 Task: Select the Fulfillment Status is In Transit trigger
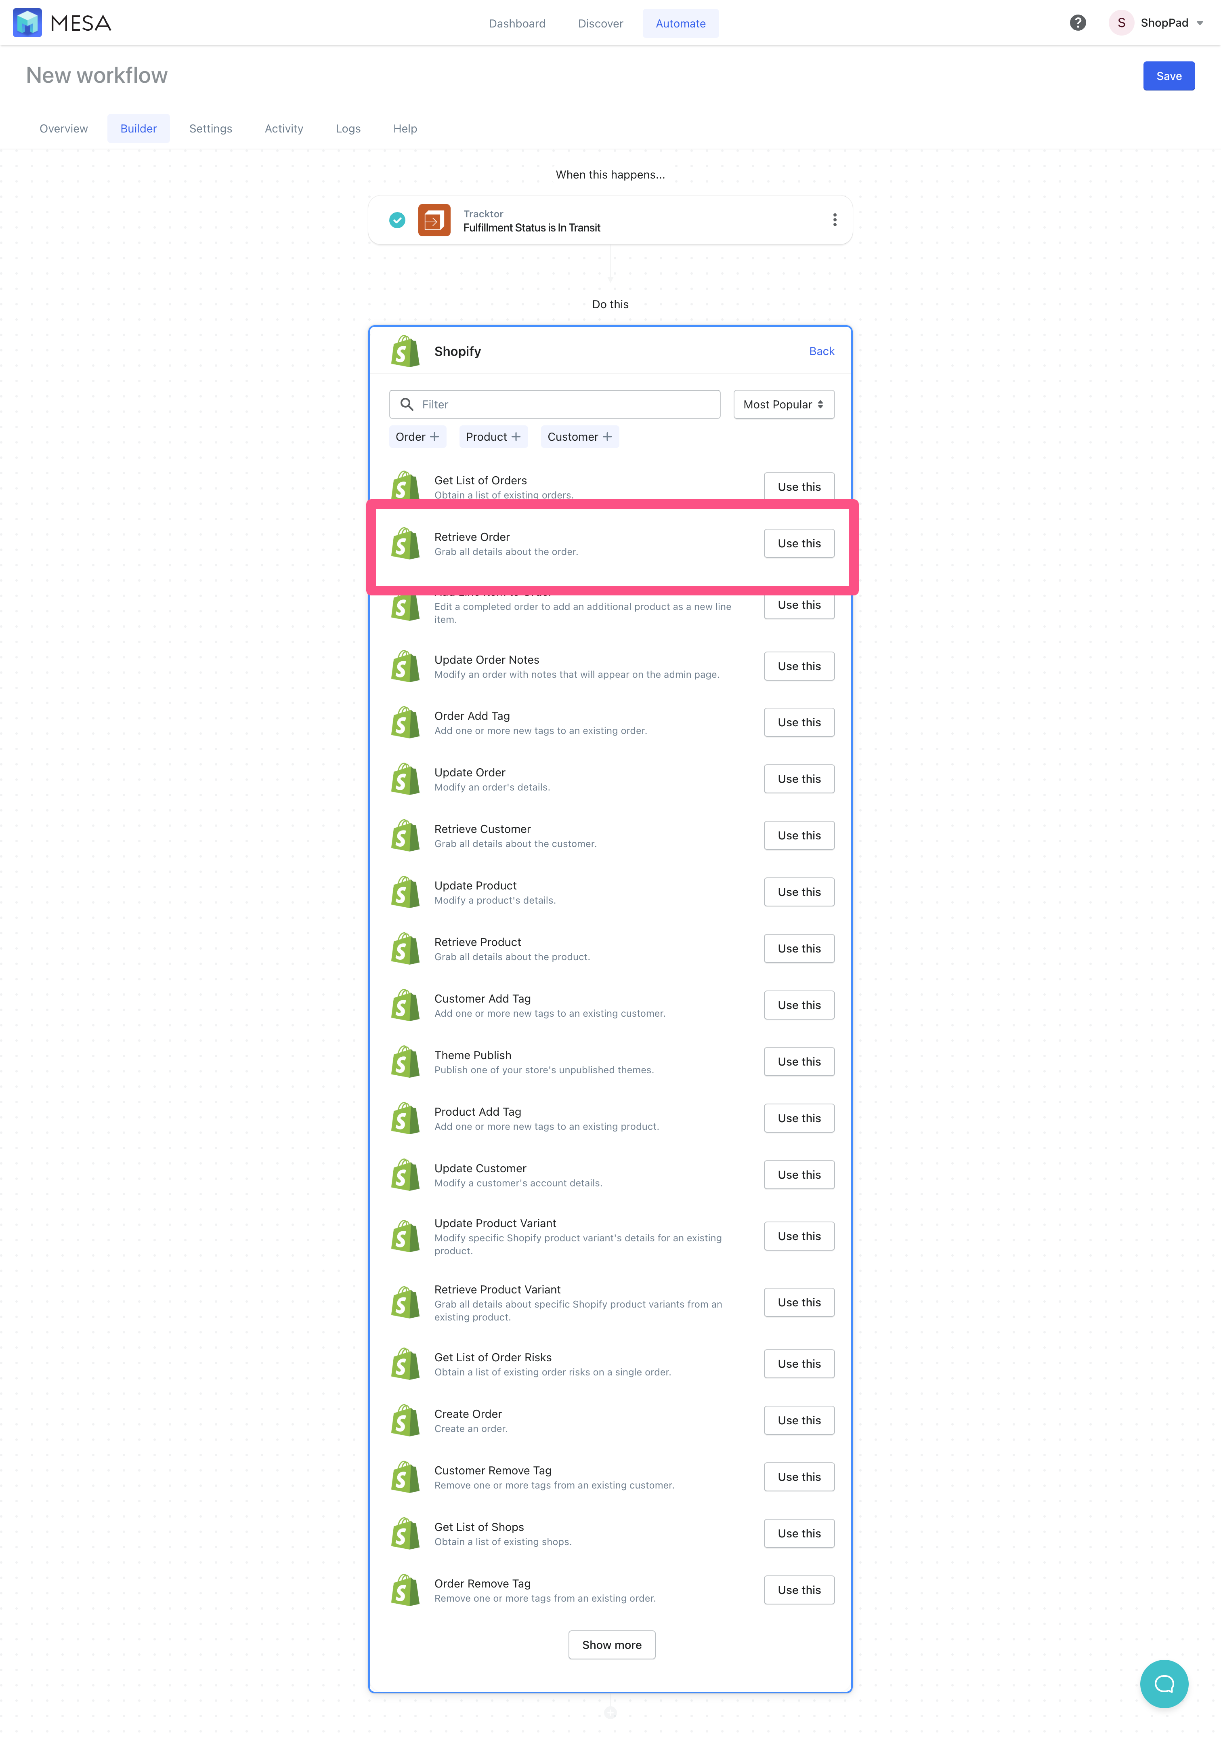(610, 221)
